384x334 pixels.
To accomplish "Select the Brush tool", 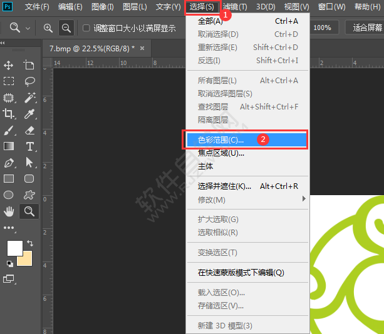I will coord(9,130).
